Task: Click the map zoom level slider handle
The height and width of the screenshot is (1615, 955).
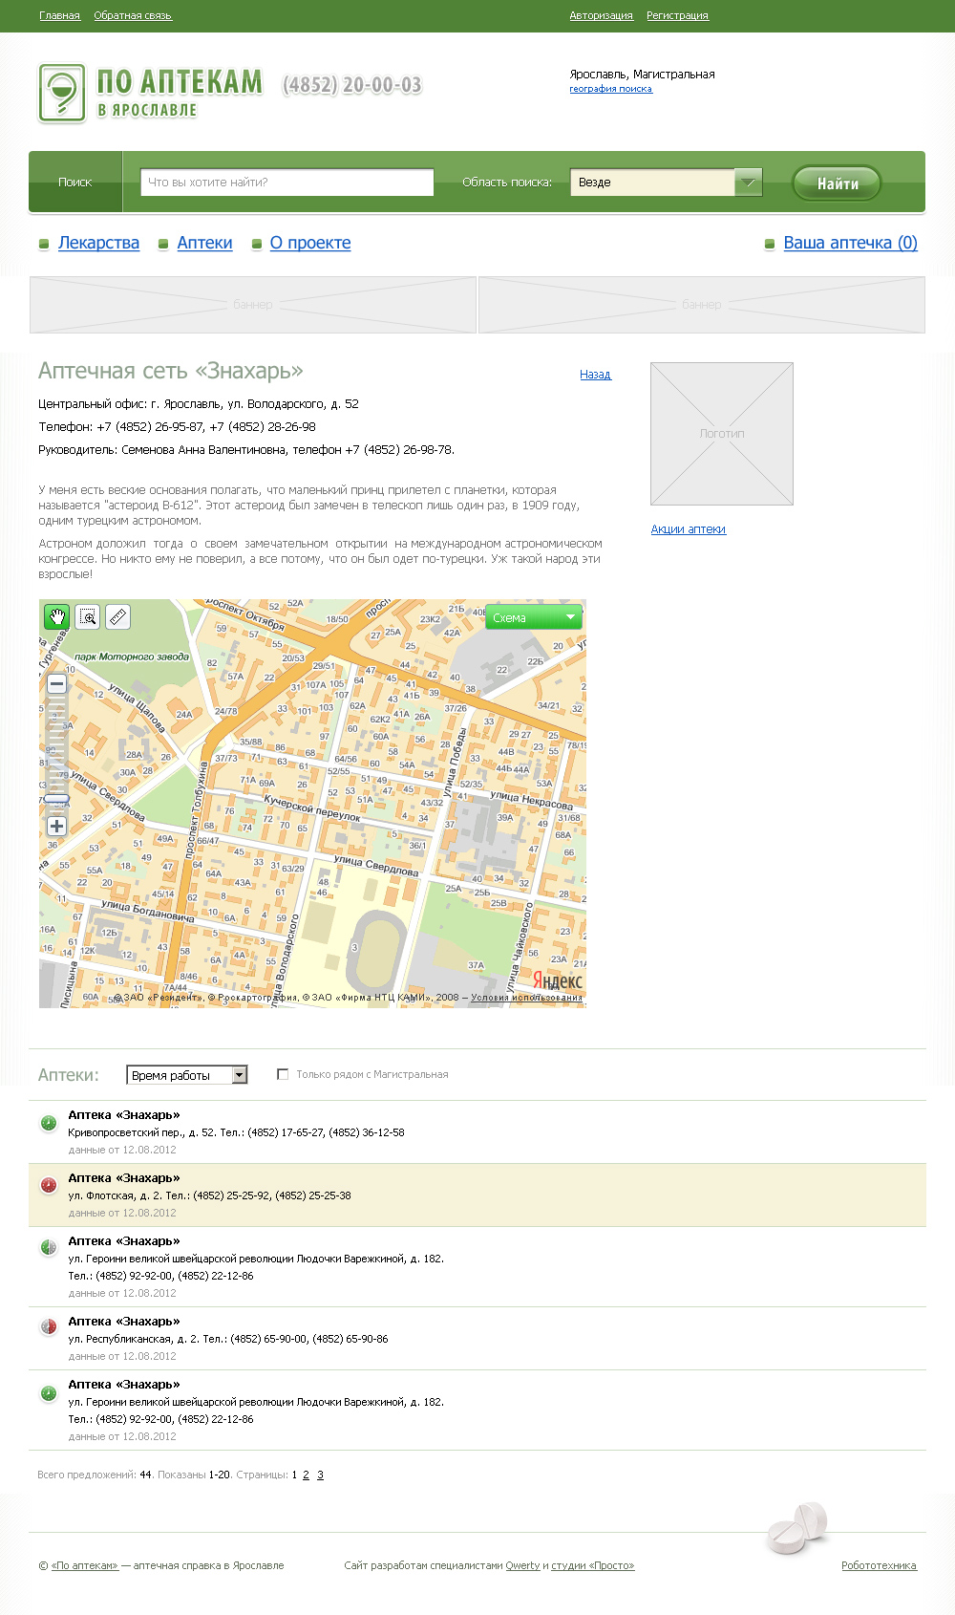Action: (x=57, y=798)
